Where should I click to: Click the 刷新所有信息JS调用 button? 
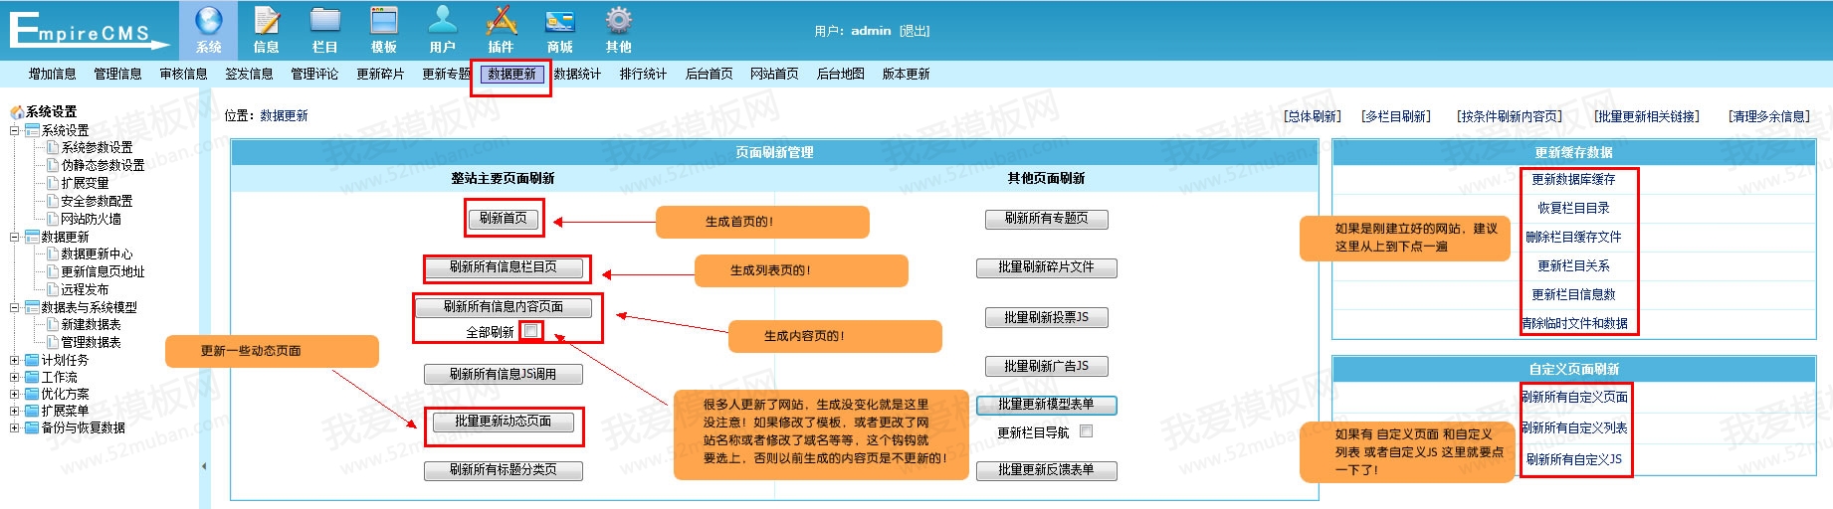(504, 375)
